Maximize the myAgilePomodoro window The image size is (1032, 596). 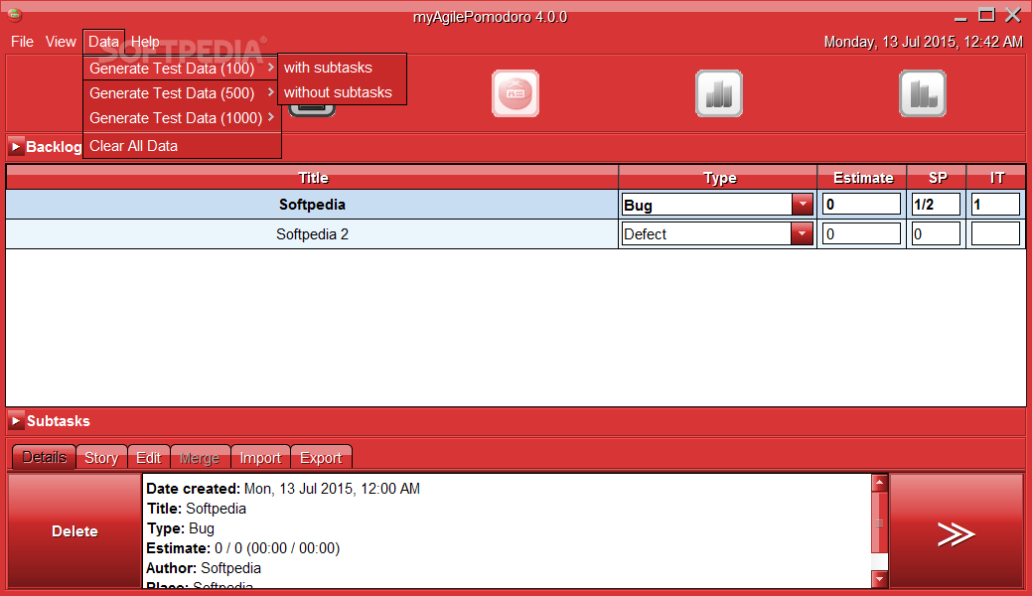tap(986, 15)
